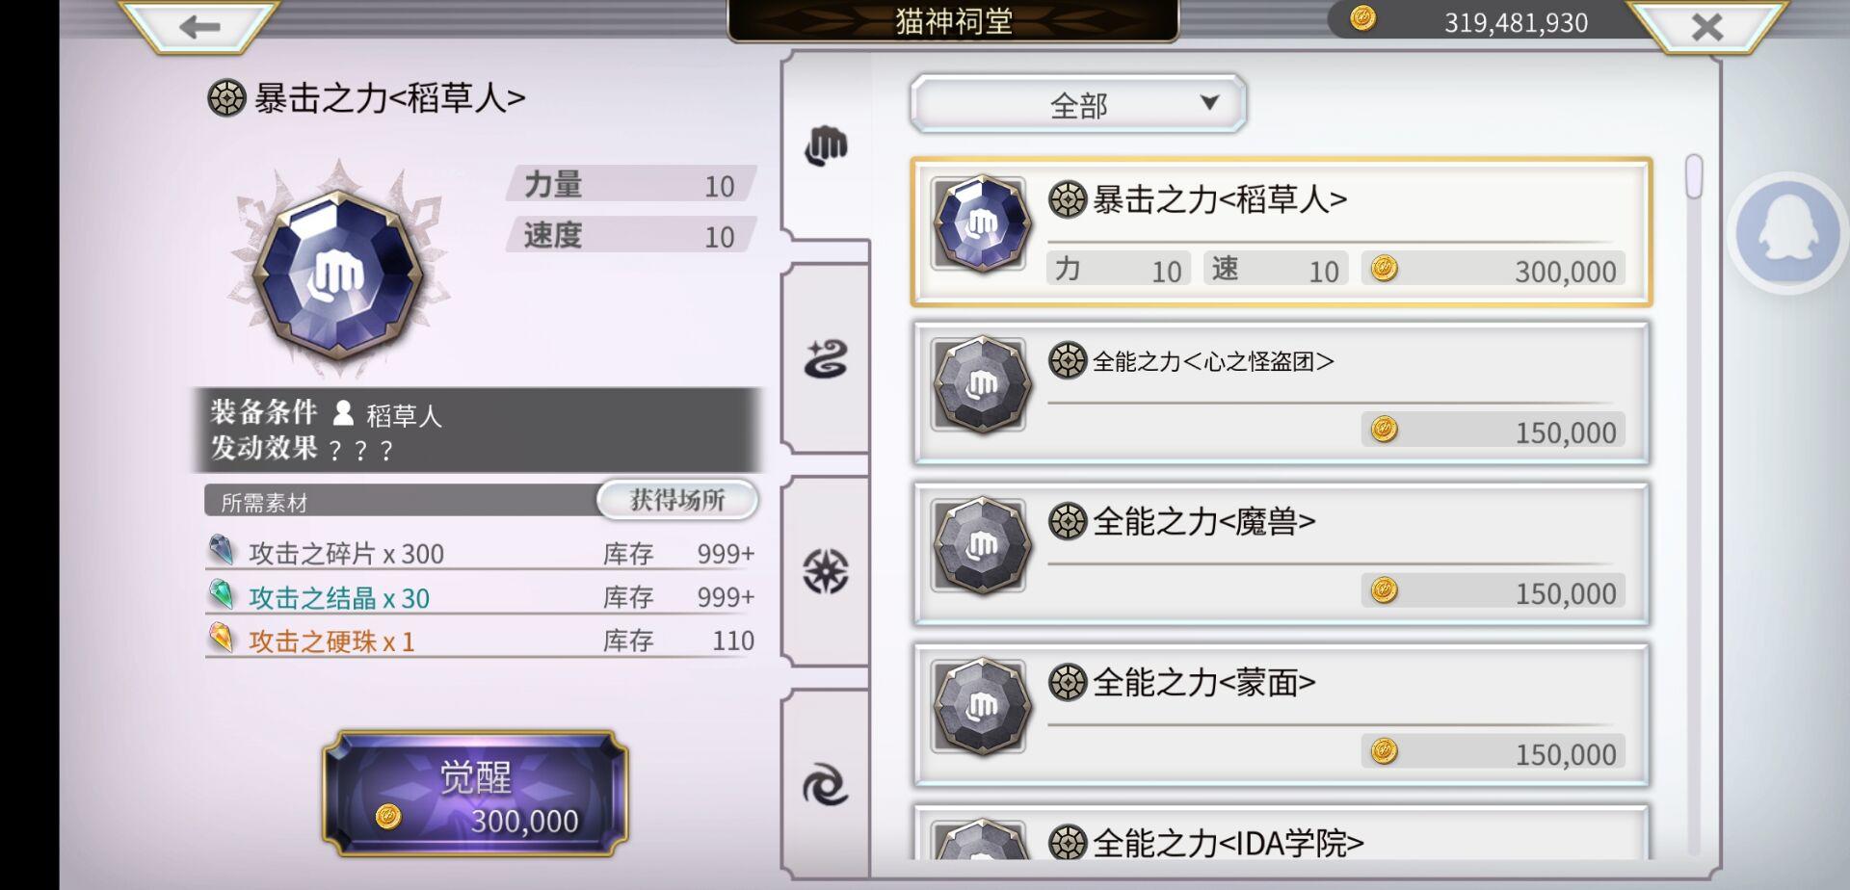This screenshot has height=890, width=1850.
Task: Select 全能之力<心之怪盗团> list entry
Action: click(x=1282, y=393)
